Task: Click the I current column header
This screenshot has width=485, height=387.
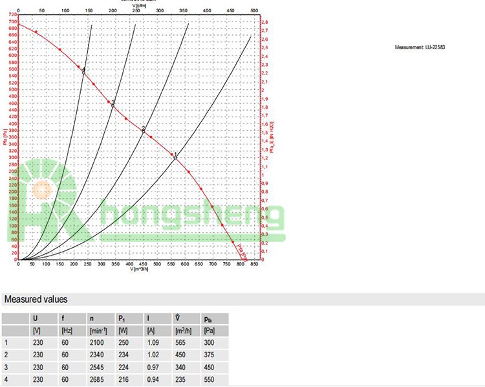Action: coord(148,318)
